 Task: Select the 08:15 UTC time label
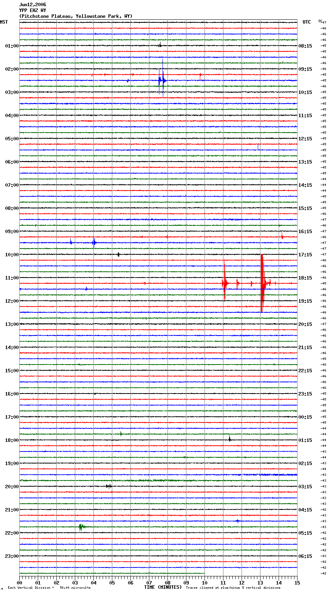(305, 46)
